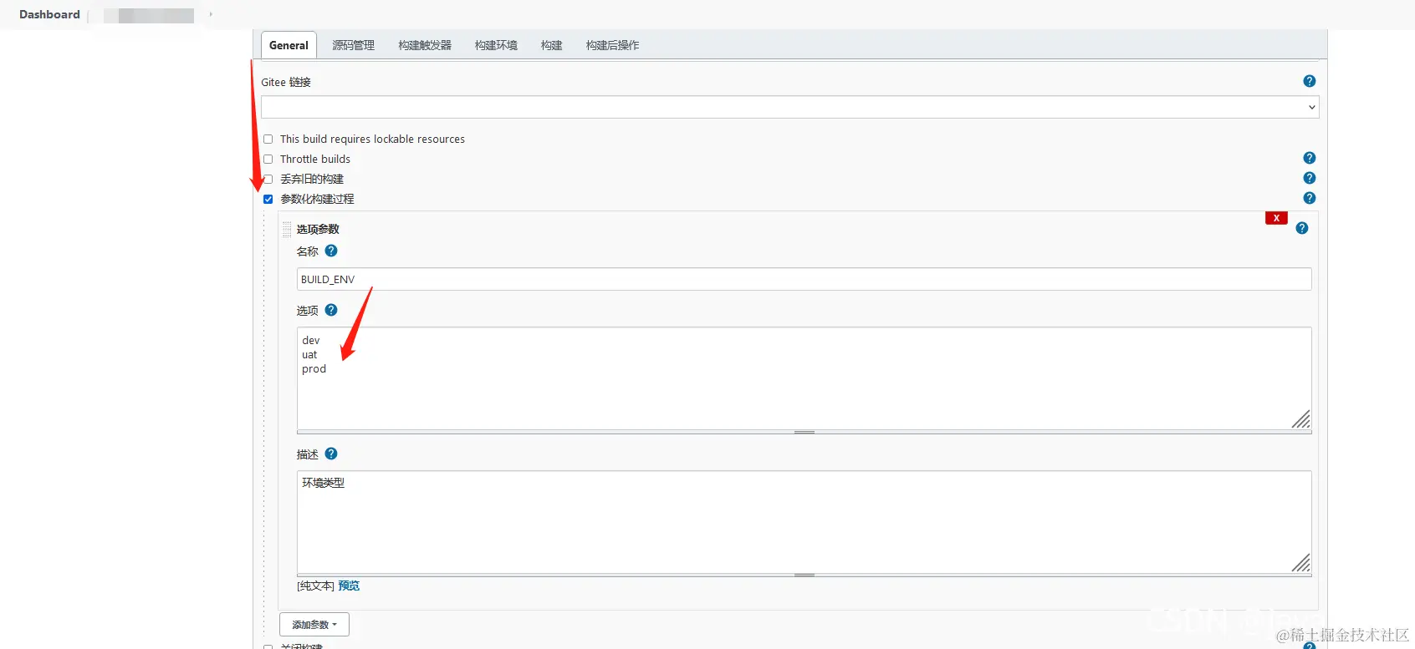Click the breadcrumb arrow after project name
1415x649 pixels.
pyautogui.click(x=211, y=14)
